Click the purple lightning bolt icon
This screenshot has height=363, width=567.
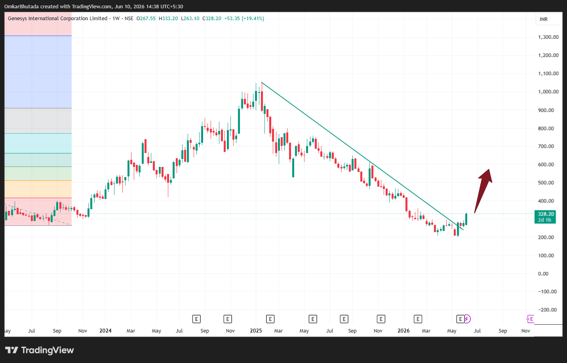(x=467, y=319)
